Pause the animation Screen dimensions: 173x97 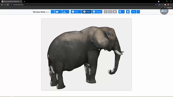pos(110,12)
